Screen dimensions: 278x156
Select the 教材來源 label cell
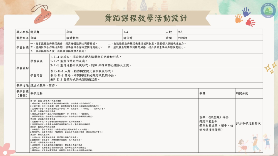[23, 38]
